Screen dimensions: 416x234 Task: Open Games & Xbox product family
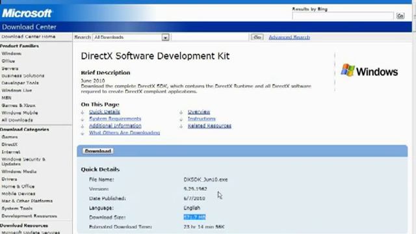coord(18,105)
